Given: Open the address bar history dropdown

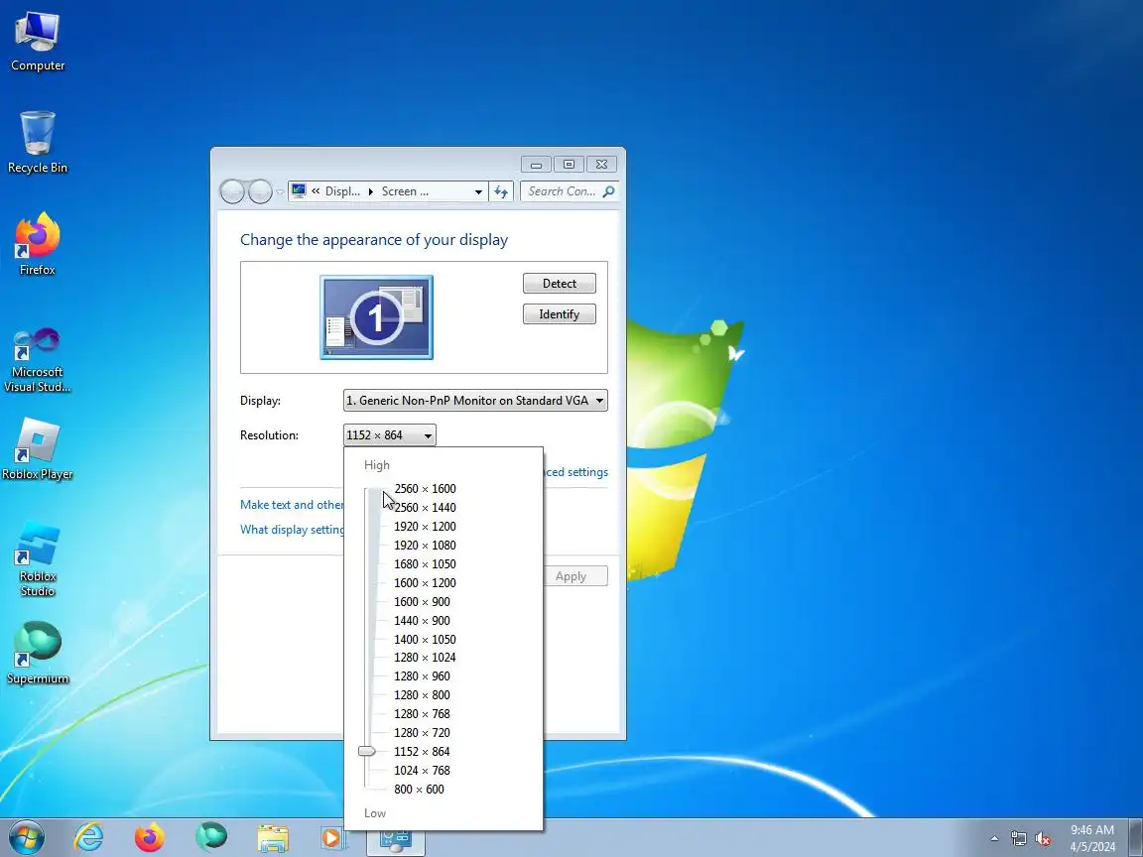Looking at the screenshot, I should tap(478, 191).
